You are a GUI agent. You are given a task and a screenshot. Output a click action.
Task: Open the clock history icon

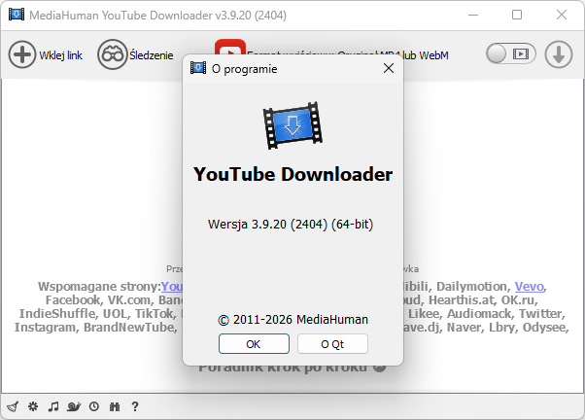pyautogui.click(x=94, y=406)
